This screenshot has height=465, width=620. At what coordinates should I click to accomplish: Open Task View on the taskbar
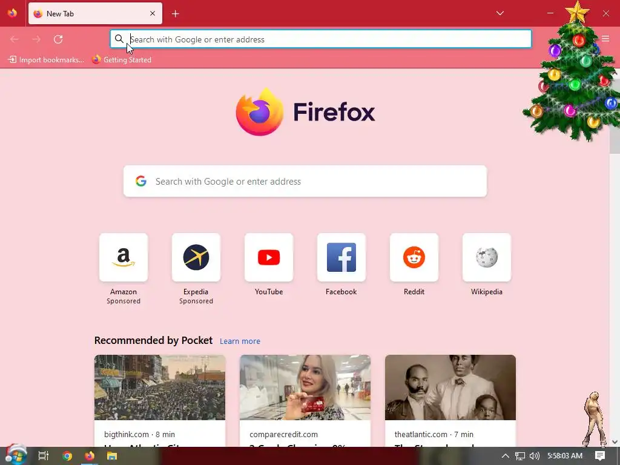[44, 456]
